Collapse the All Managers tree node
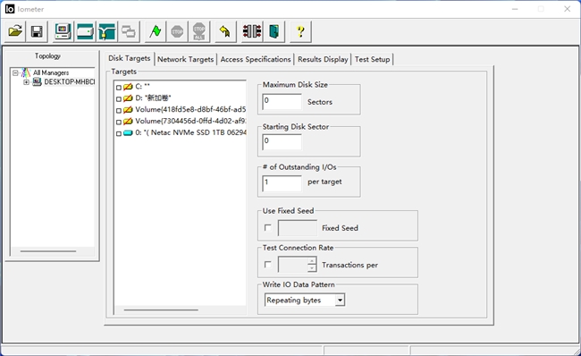 click(x=15, y=72)
